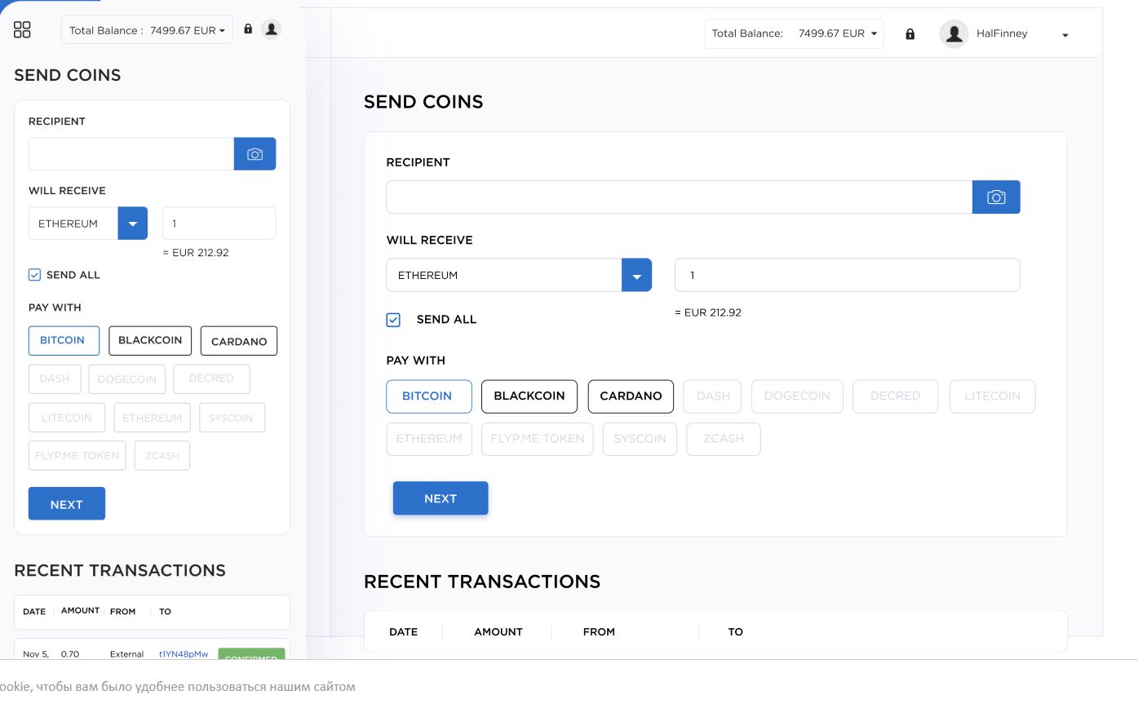Uncheck the SEND ALL checkbox
This screenshot has height=708, width=1138.
pos(393,320)
